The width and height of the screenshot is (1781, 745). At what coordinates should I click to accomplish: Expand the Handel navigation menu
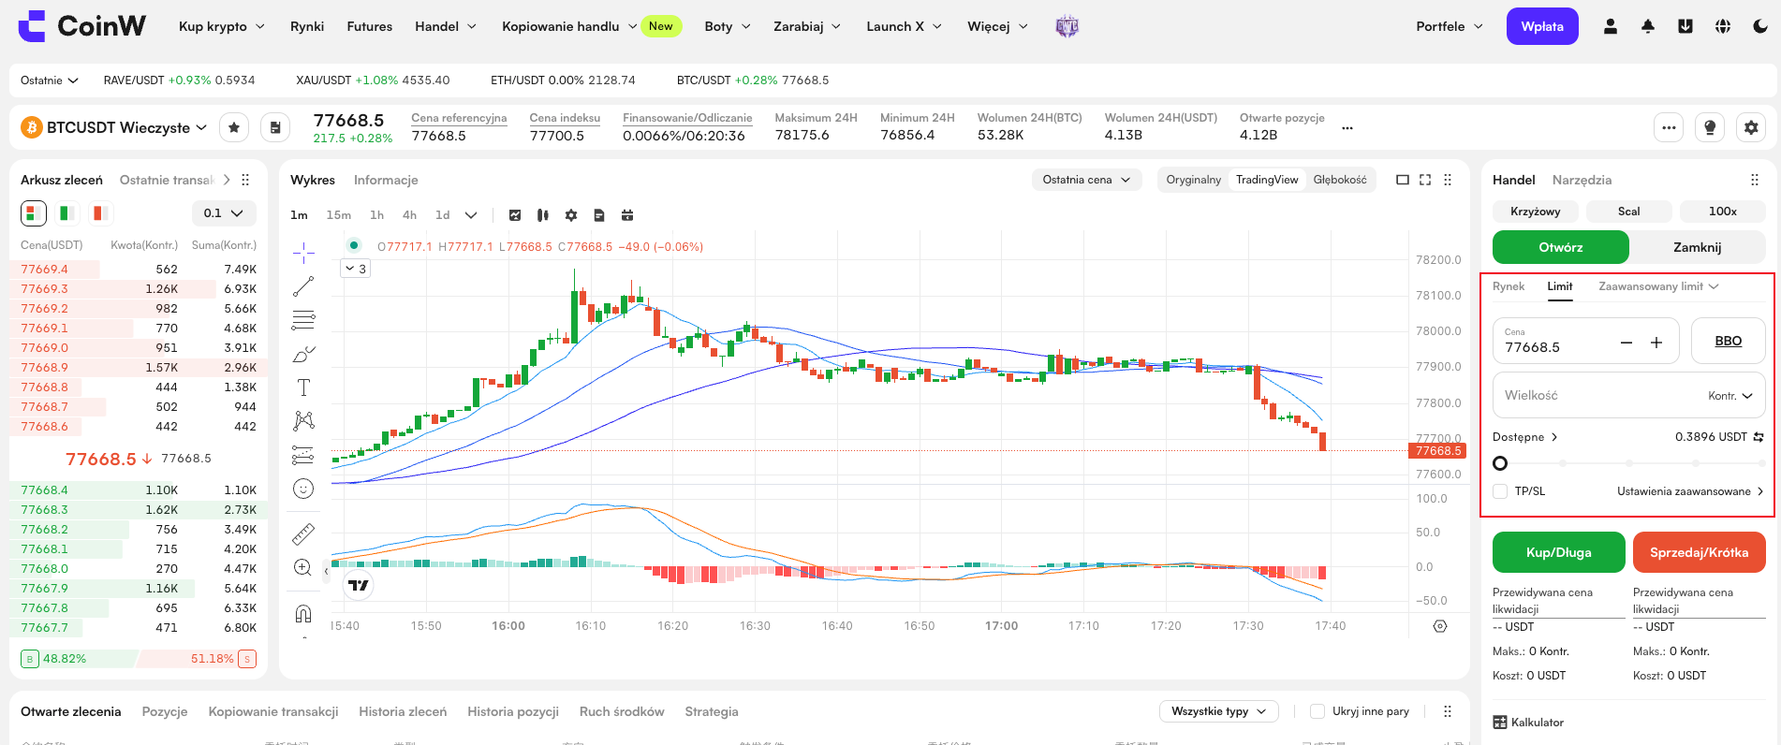(446, 26)
